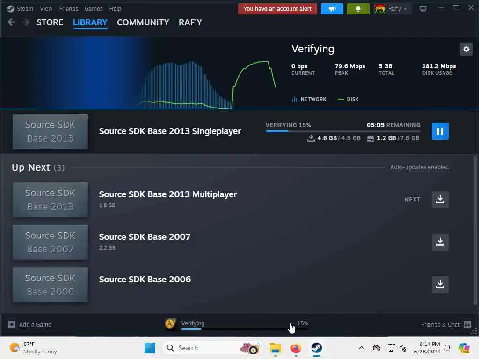This screenshot has height=359, width=479.
Task: Click Source SDK Base 2013 Singleplayer title
Action: [170, 131]
